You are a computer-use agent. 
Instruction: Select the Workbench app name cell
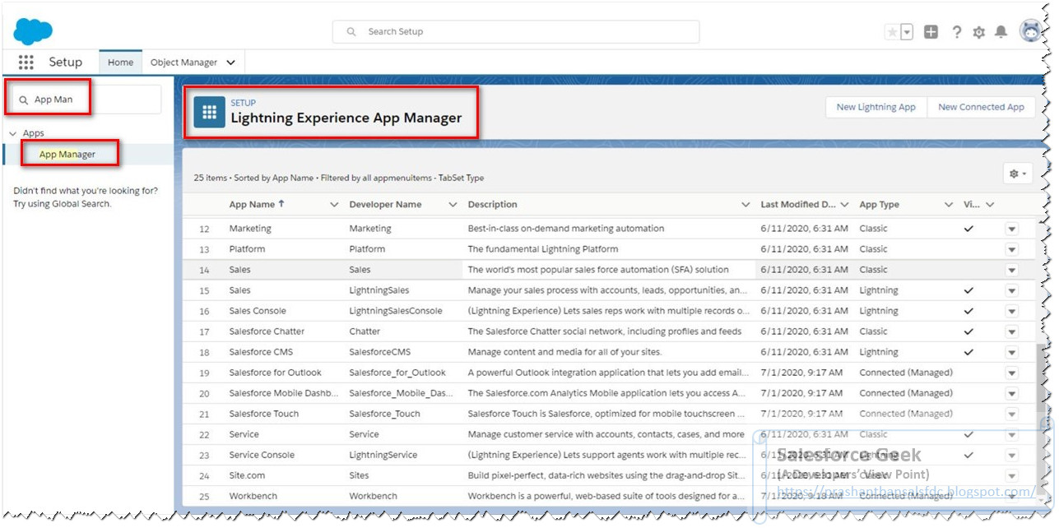click(253, 496)
